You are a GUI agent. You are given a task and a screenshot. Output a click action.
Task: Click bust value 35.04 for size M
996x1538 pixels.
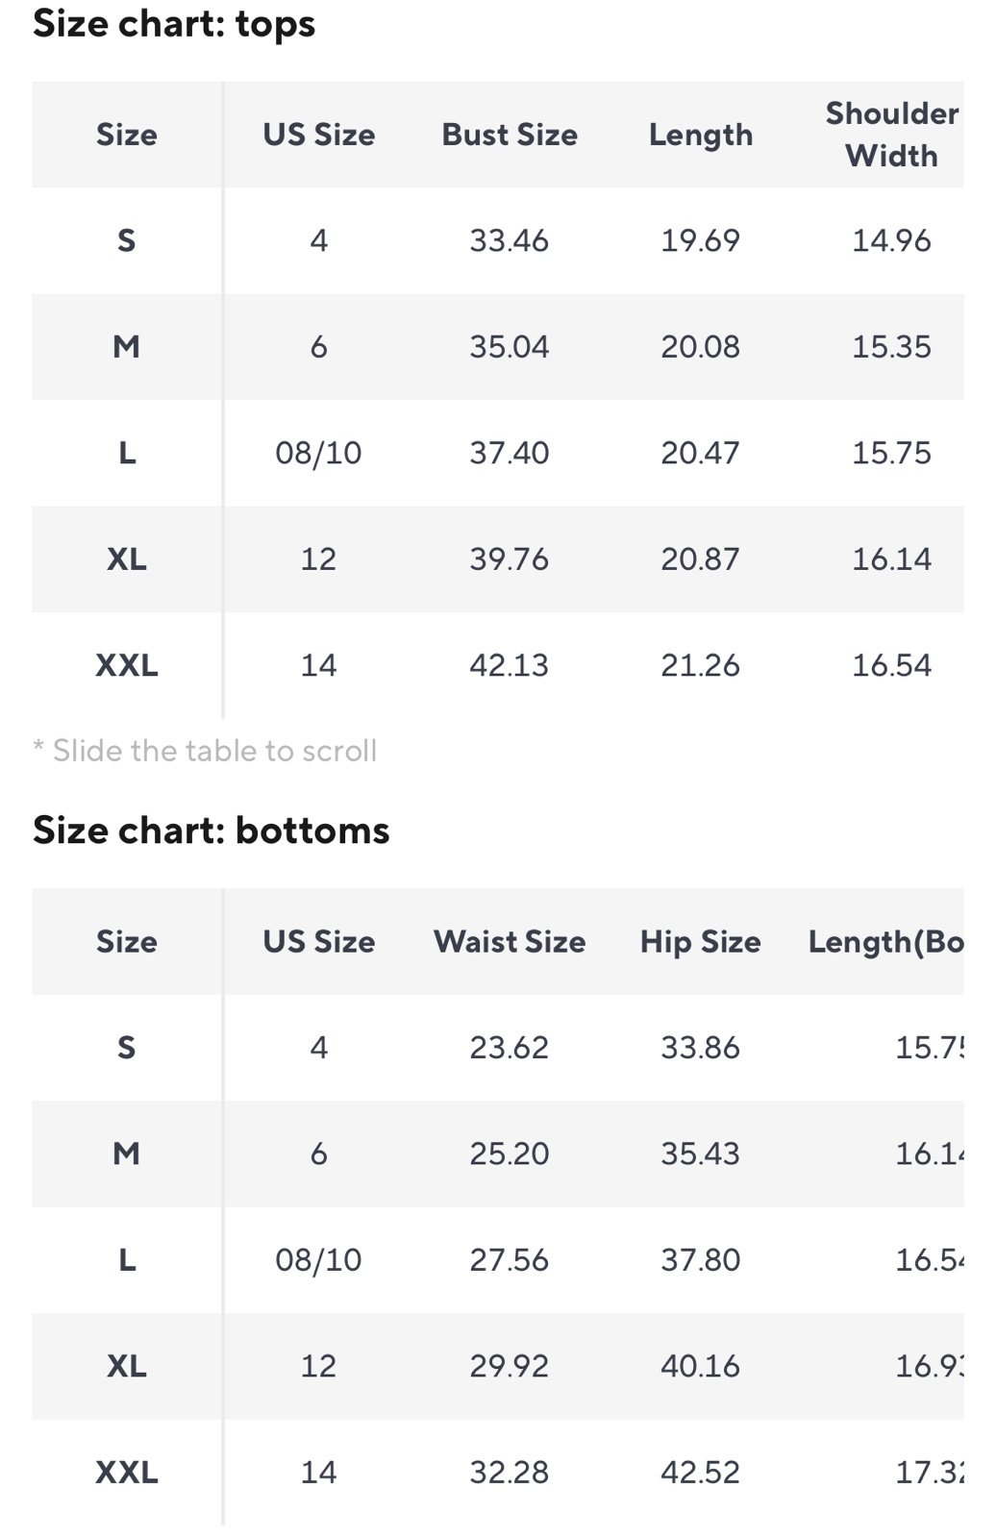510,346
